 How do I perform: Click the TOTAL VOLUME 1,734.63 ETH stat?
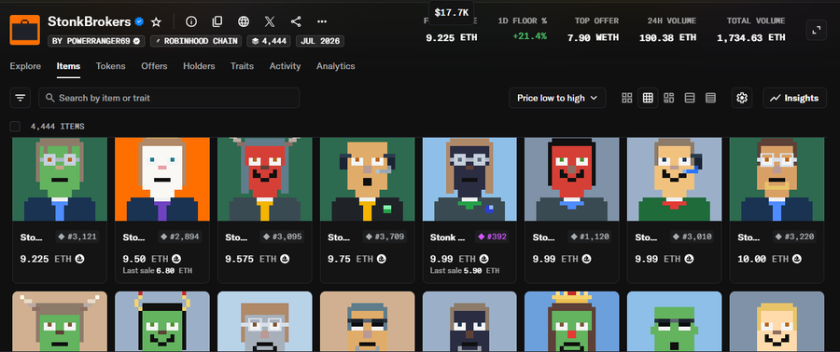[x=751, y=30]
